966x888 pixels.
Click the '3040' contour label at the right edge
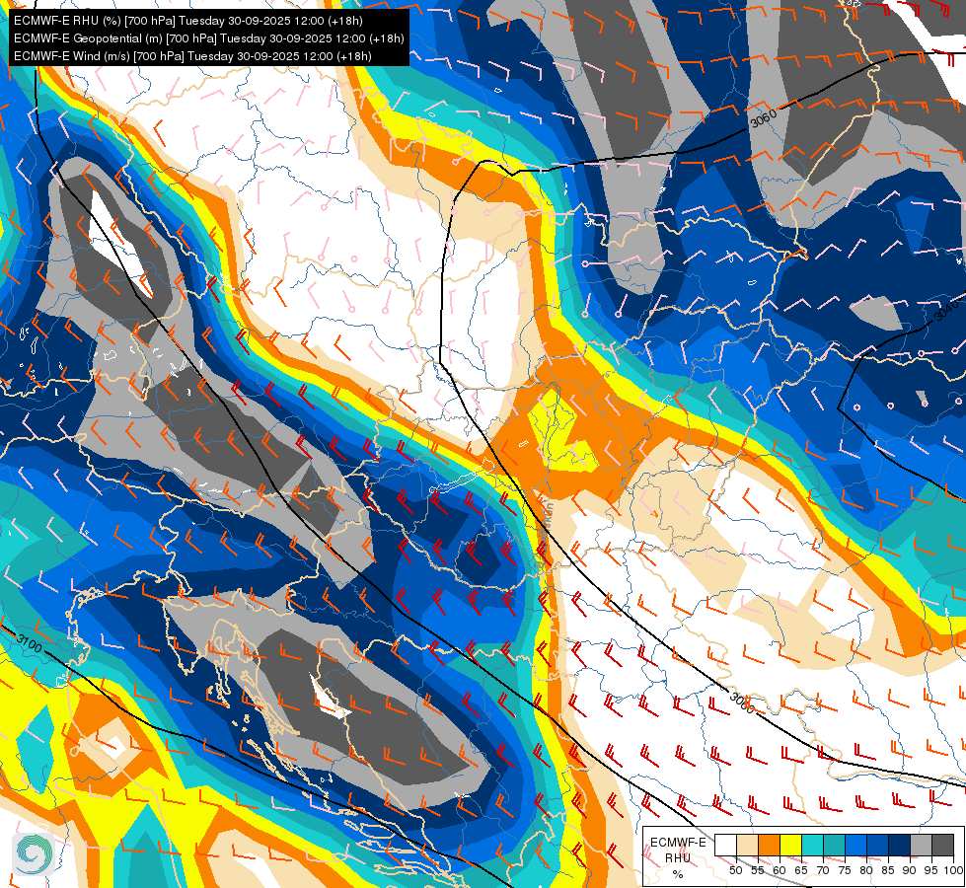(x=947, y=310)
